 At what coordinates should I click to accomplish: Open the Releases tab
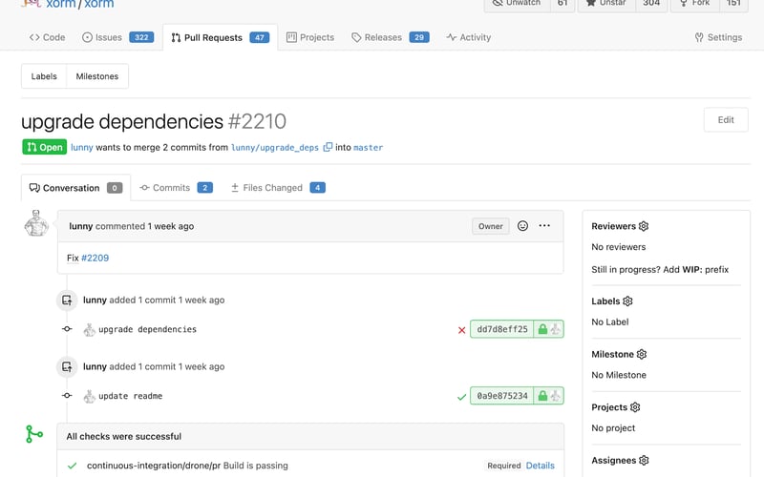[391, 37]
